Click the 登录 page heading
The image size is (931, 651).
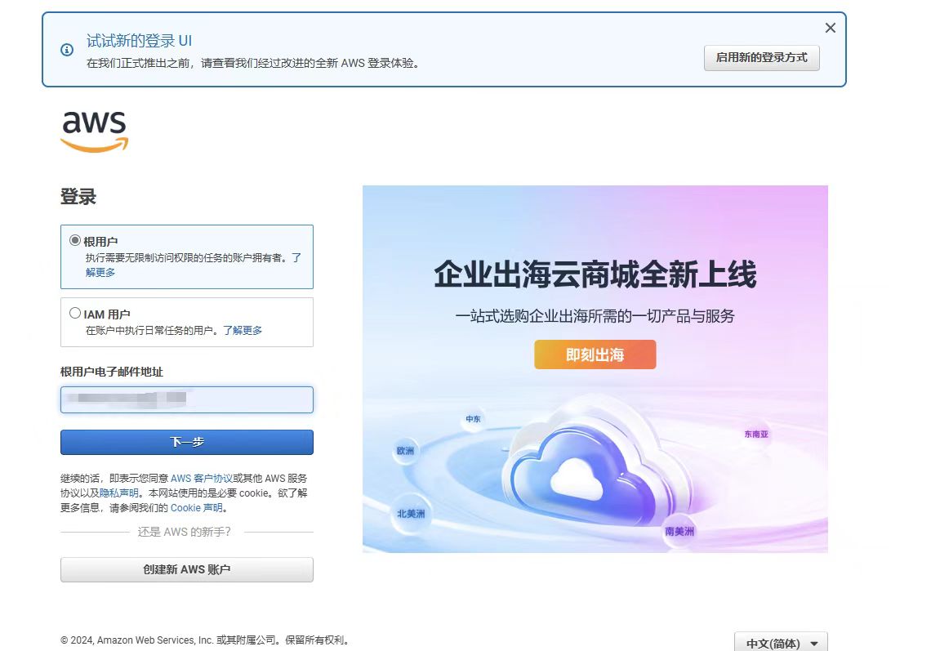click(x=78, y=197)
